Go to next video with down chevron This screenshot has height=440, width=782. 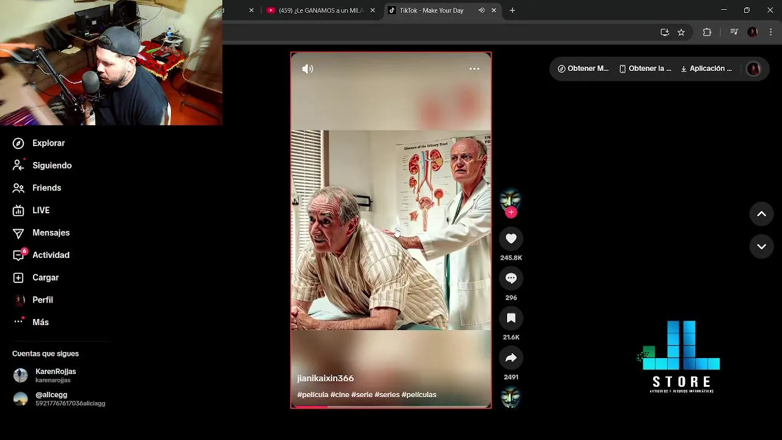tap(762, 247)
